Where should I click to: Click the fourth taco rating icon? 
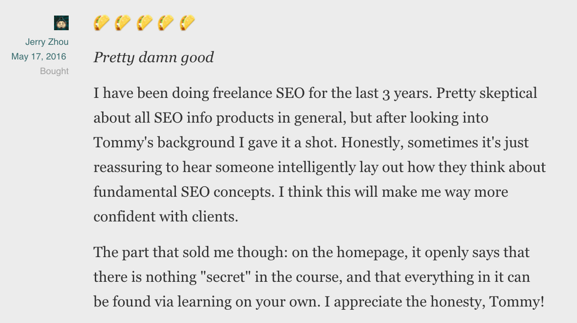pyautogui.click(x=166, y=22)
